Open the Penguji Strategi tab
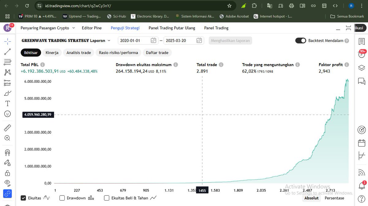The width and height of the screenshot is (368, 206). click(125, 28)
